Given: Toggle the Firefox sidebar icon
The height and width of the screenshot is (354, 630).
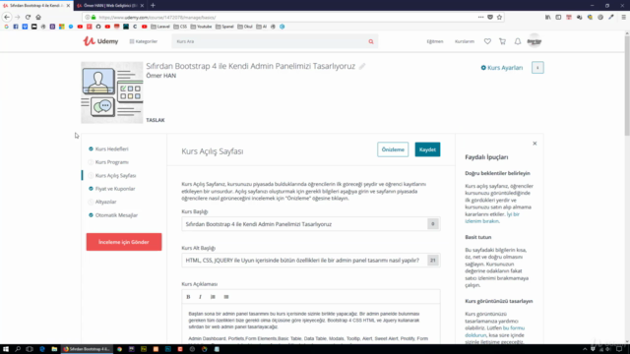Looking at the screenshot, I should click(x=558, y=17).
